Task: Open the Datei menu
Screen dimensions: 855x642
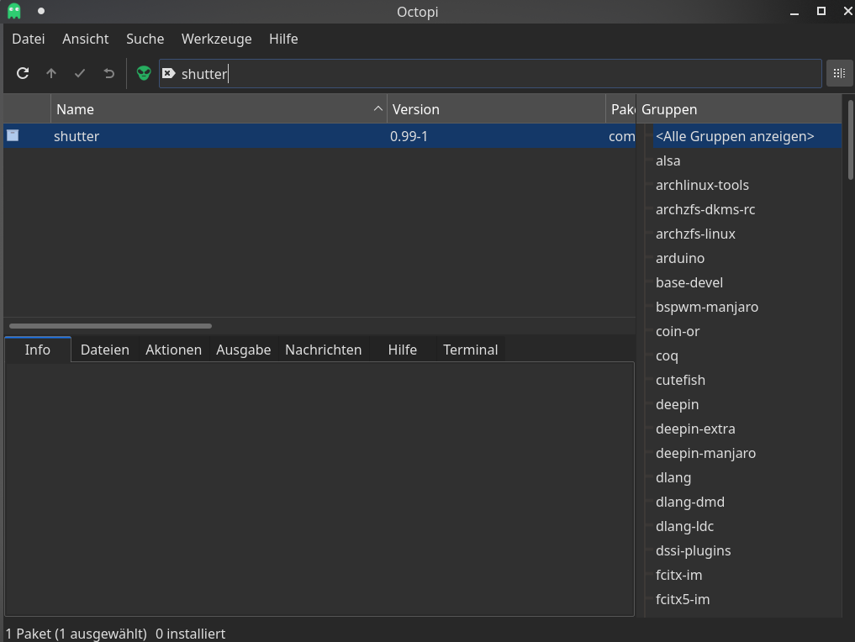Action: pos(29,39)
